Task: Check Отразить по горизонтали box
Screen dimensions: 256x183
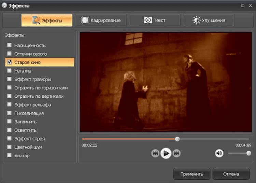Action: [10, 87]
